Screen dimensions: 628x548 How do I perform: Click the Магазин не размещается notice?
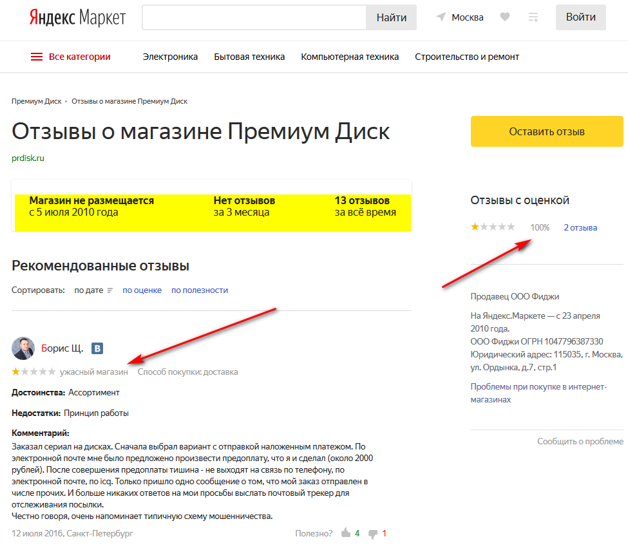(91, 206)
